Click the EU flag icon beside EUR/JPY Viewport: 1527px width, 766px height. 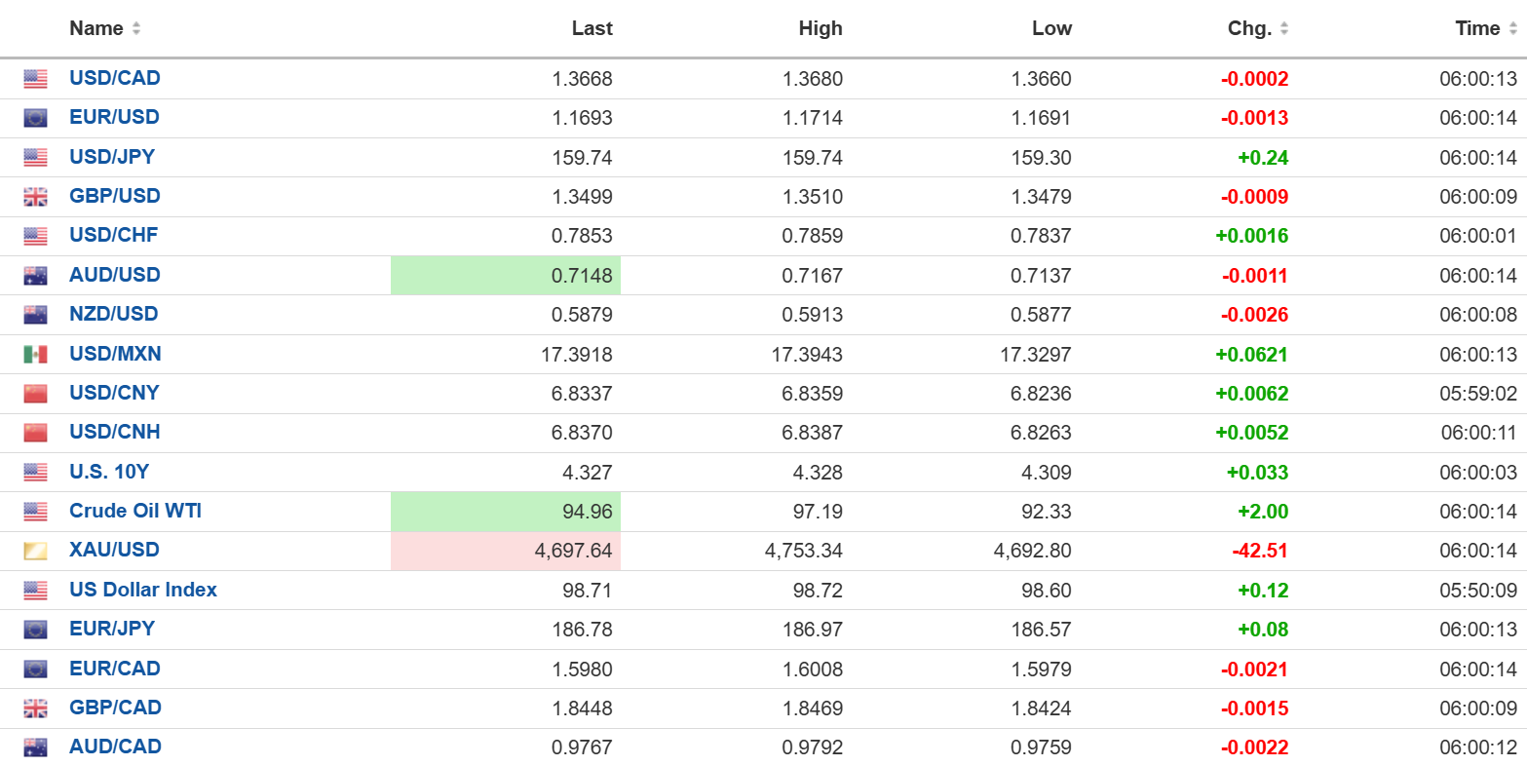[35, 630]
